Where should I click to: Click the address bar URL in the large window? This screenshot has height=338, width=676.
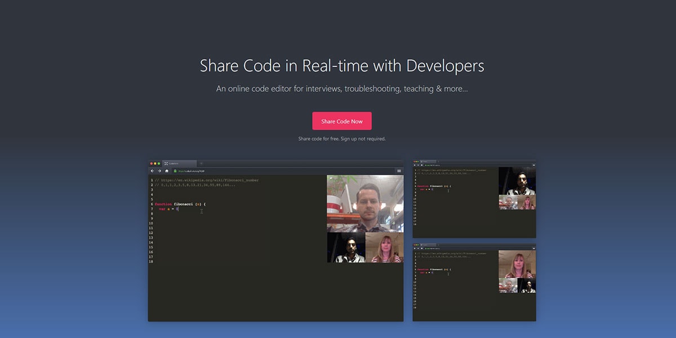[x=192, y=171]
